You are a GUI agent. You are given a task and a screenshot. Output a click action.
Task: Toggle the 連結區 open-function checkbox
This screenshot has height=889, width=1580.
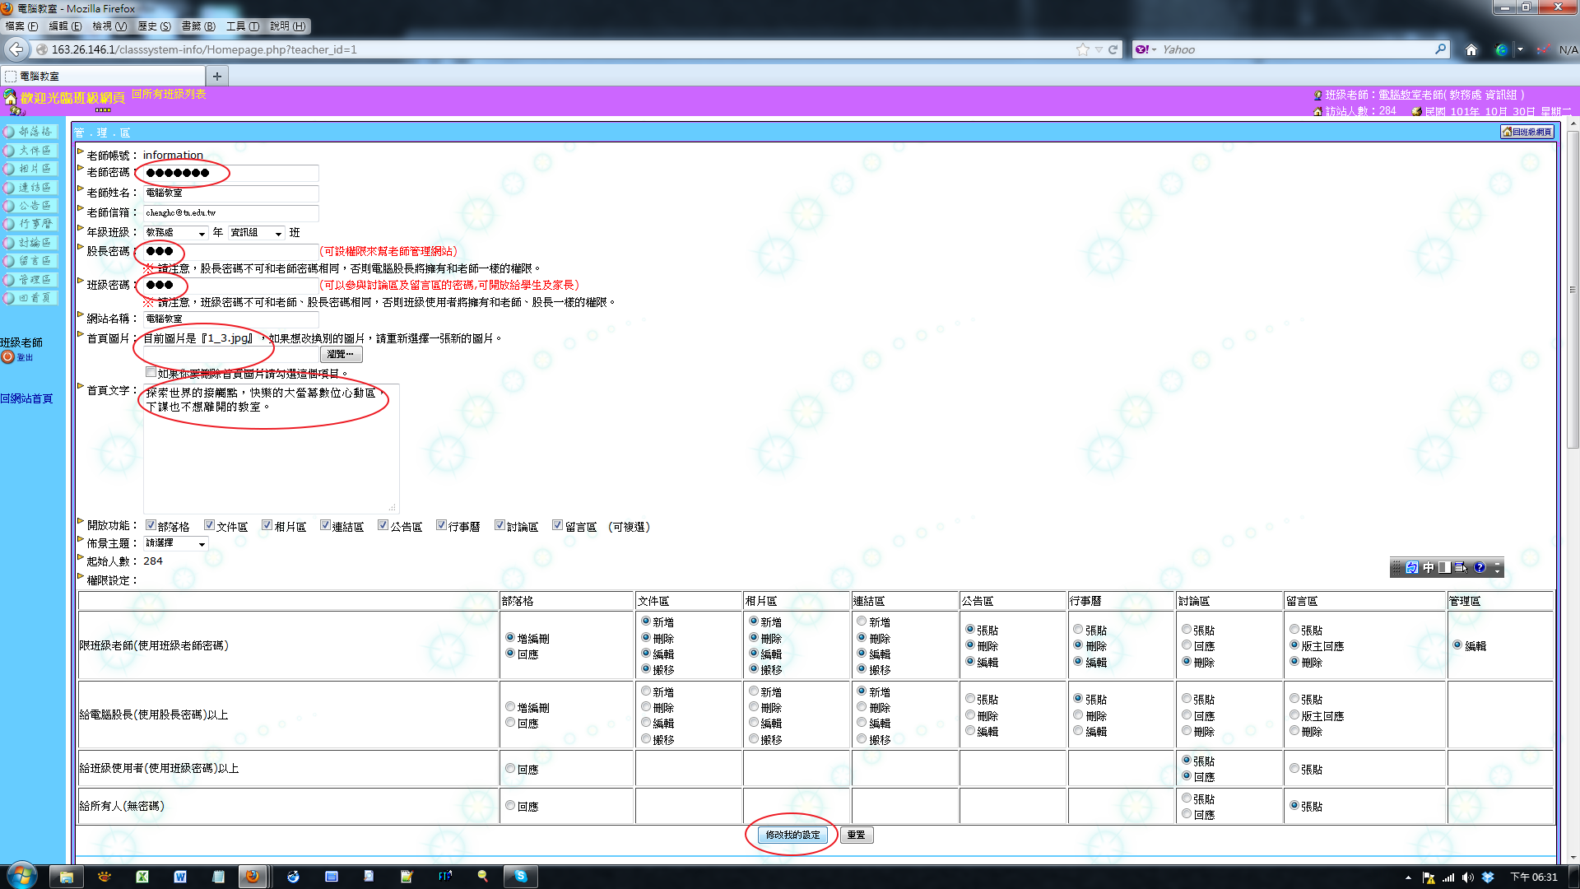tap(325, 525)
